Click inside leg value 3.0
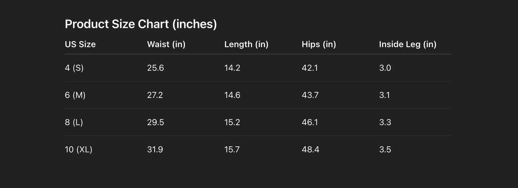 [385, 68]
